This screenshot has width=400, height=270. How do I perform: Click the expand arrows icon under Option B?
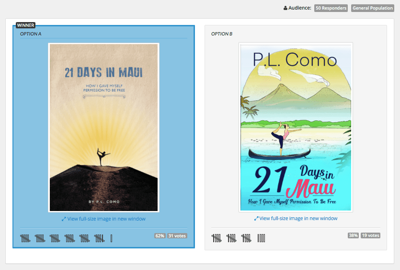pyautogui.click(x=256, y=219)
